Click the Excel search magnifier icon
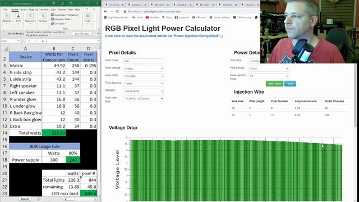359x202 pixels. tap(44, 3)
